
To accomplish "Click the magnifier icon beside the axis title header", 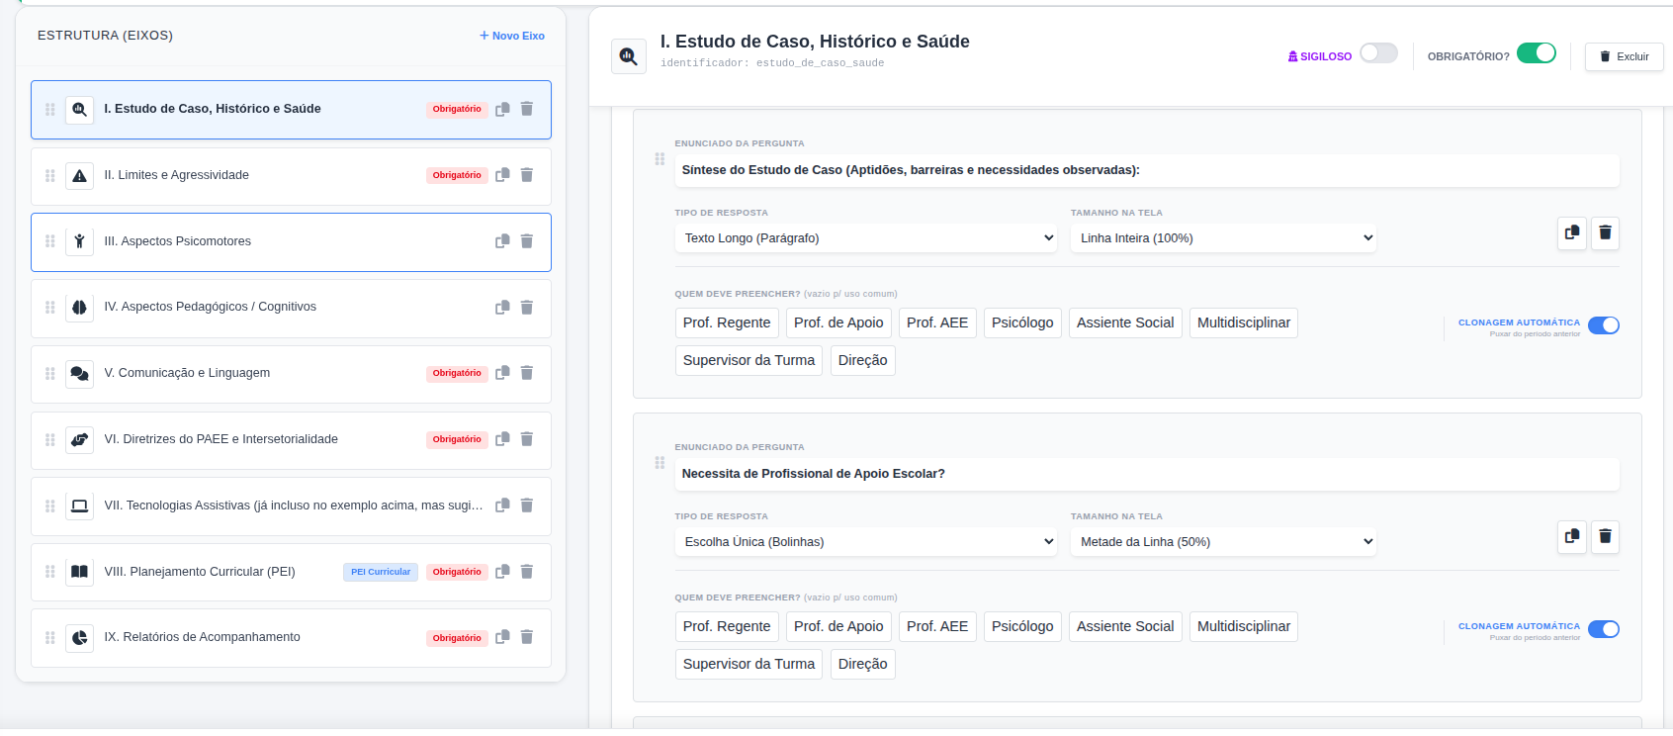I will (x=629, y=56).
